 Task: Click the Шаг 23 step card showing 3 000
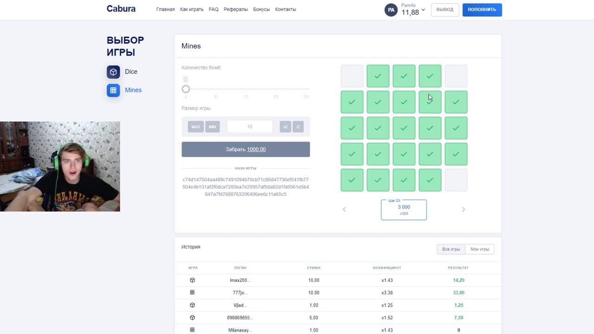click(x=404, y=210)
